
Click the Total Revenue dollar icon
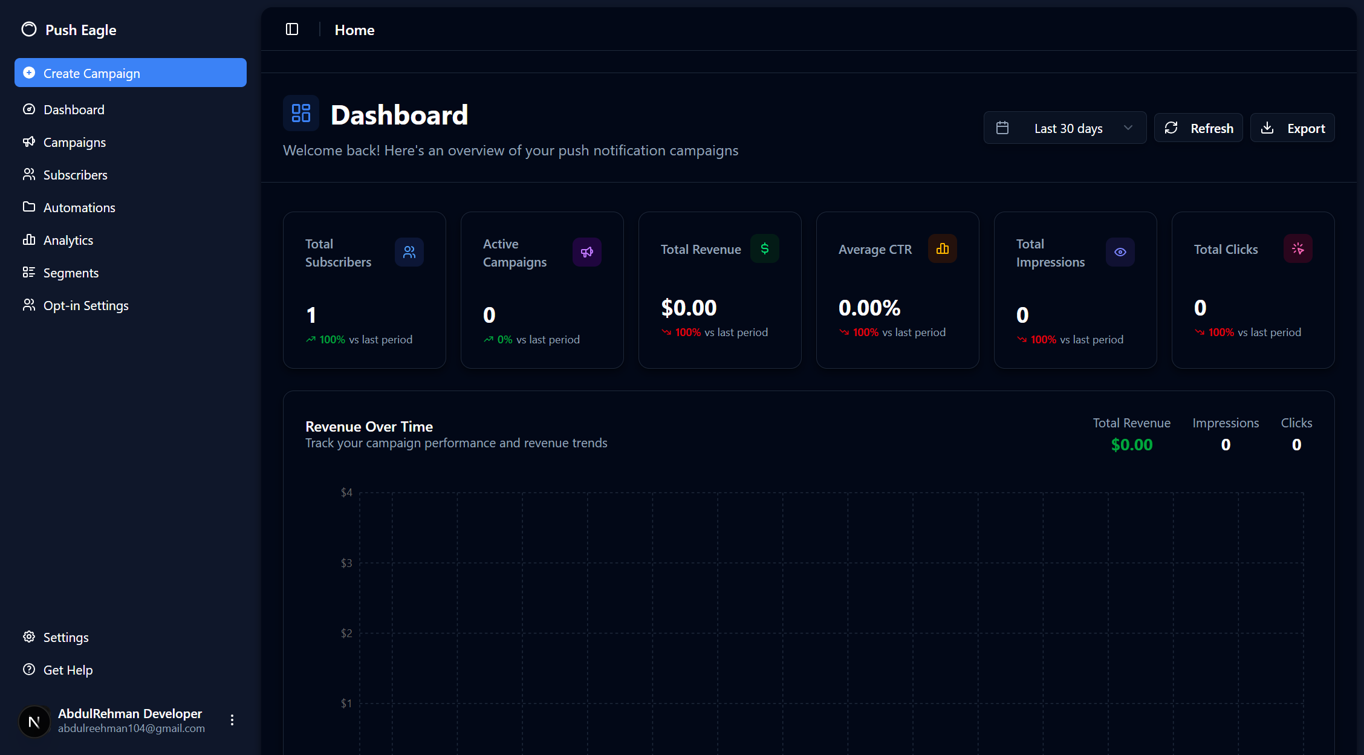click(765, 248)
